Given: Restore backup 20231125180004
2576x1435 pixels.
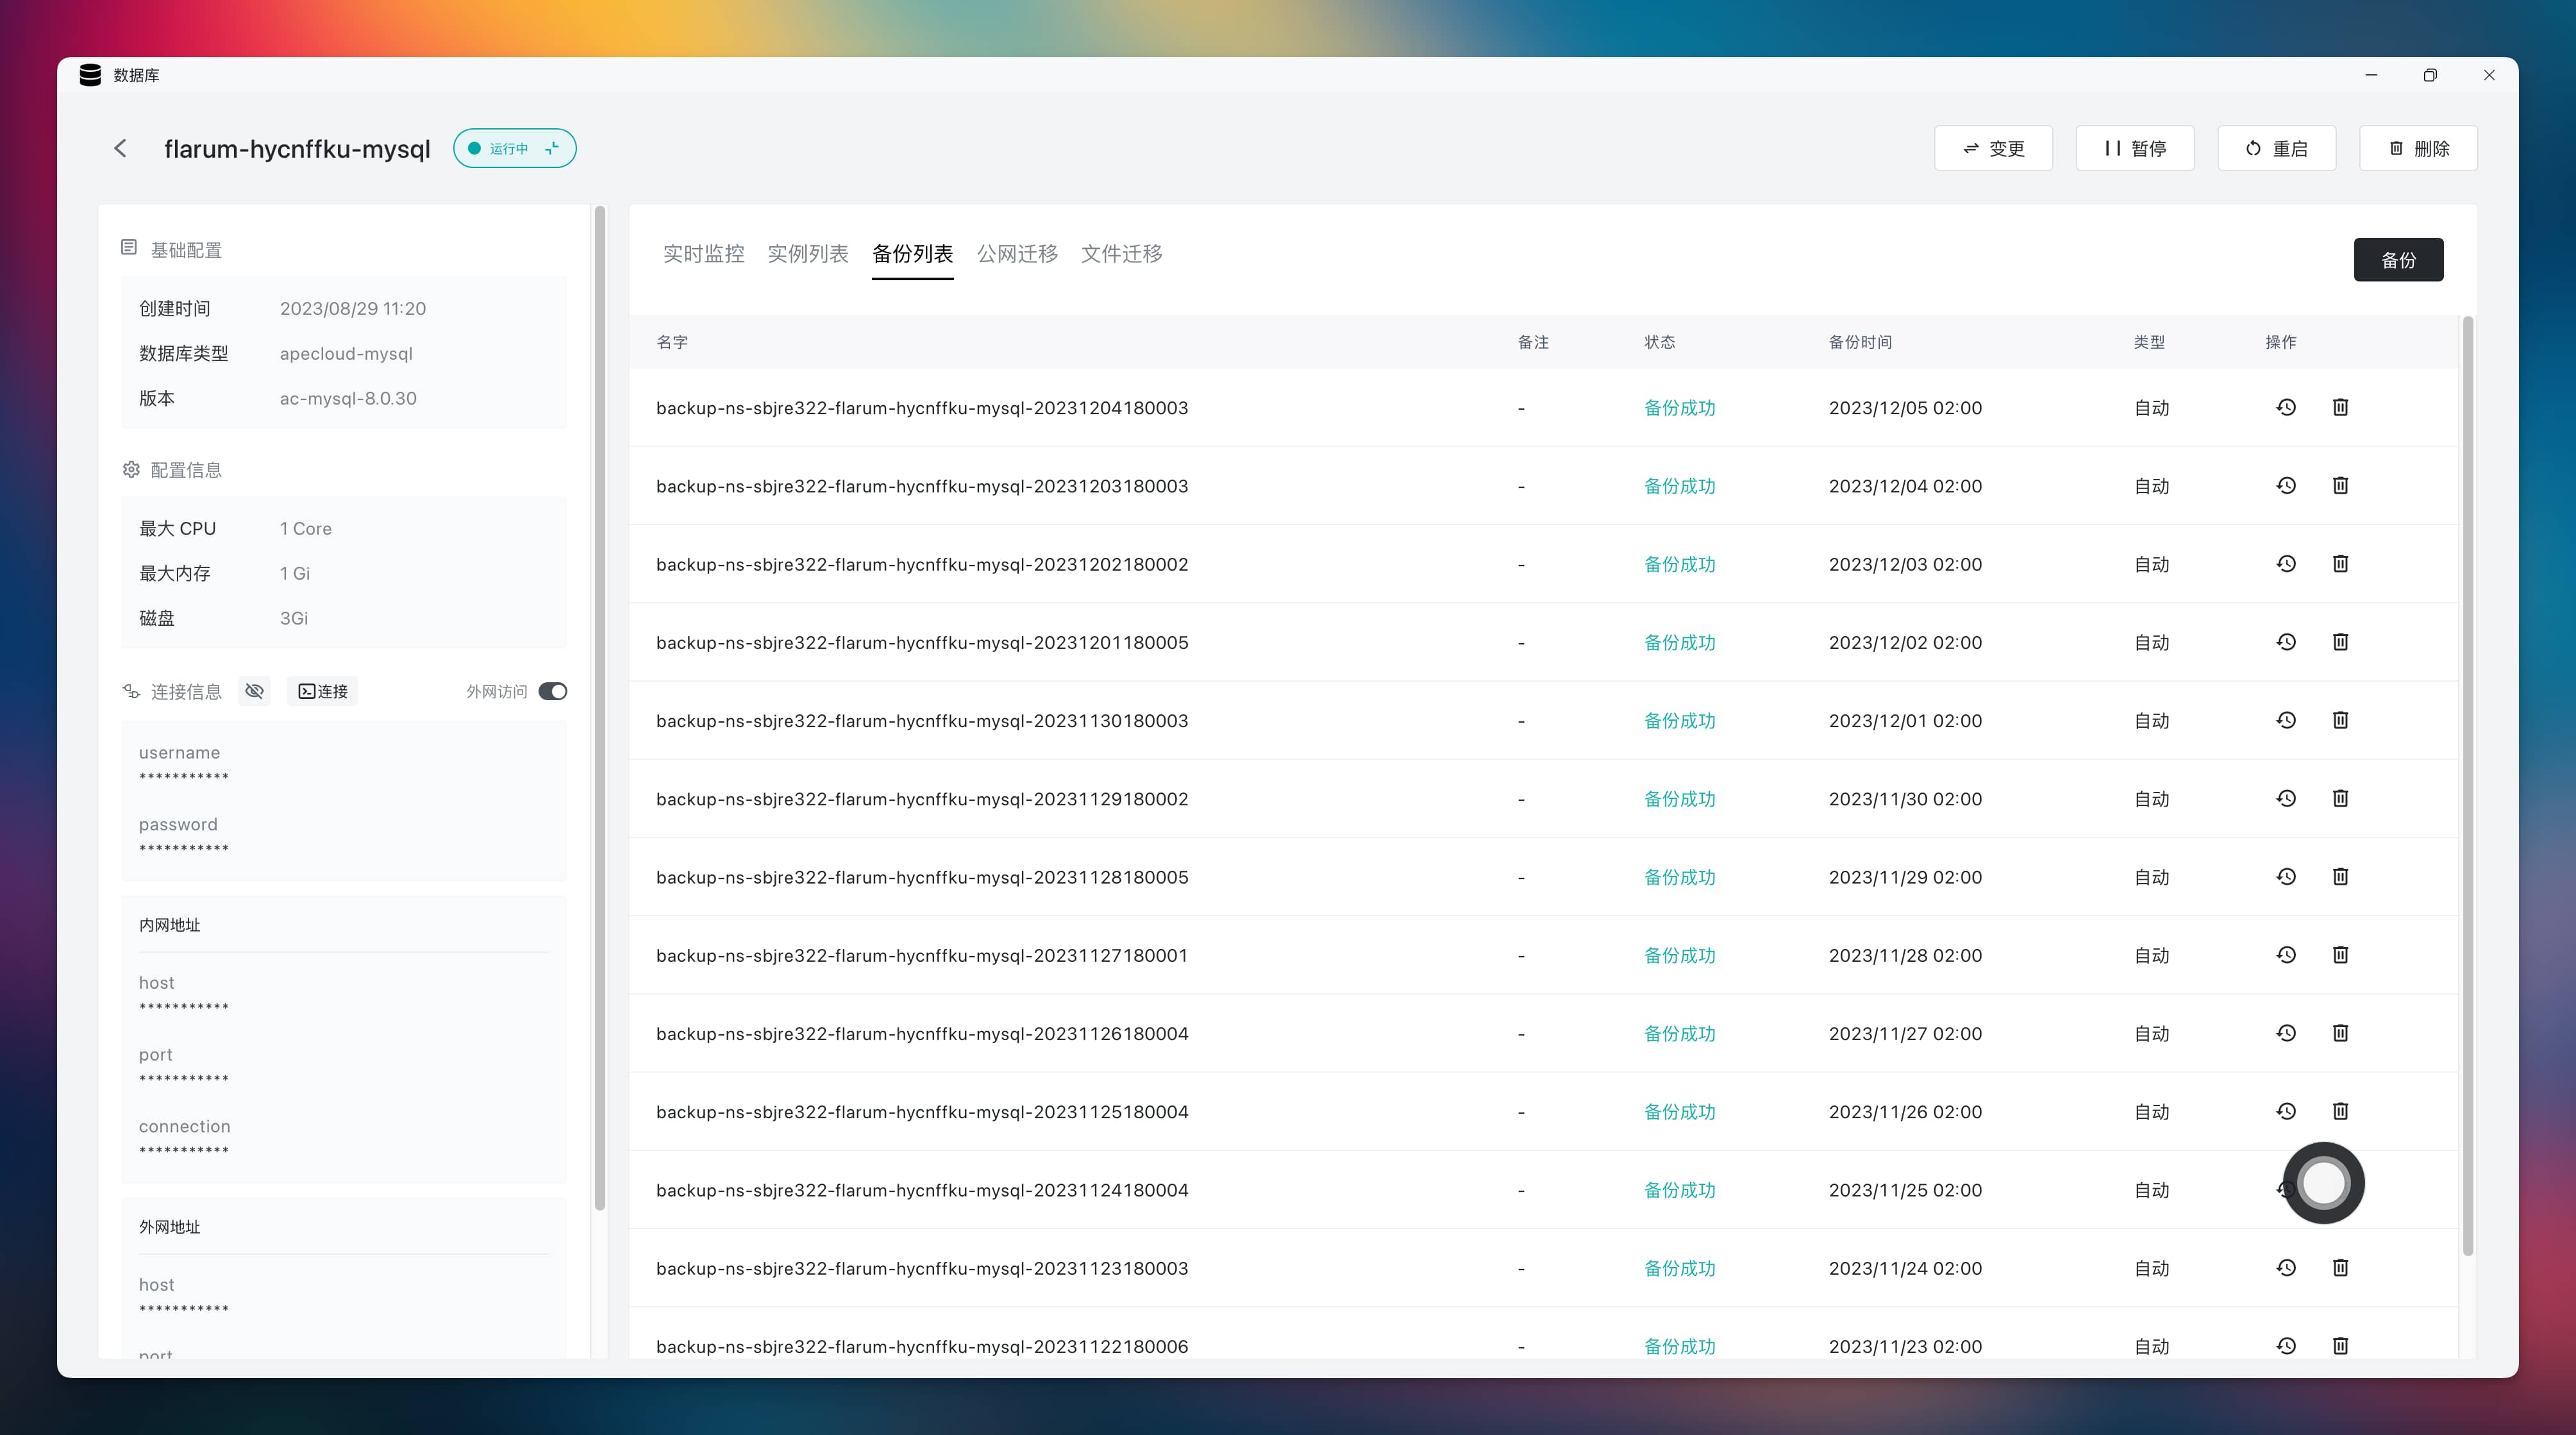Looking at the screenshot, I should pos(2286,1111).
